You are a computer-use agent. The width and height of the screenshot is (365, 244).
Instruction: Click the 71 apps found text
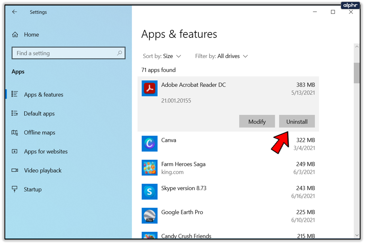click(158, 70)
